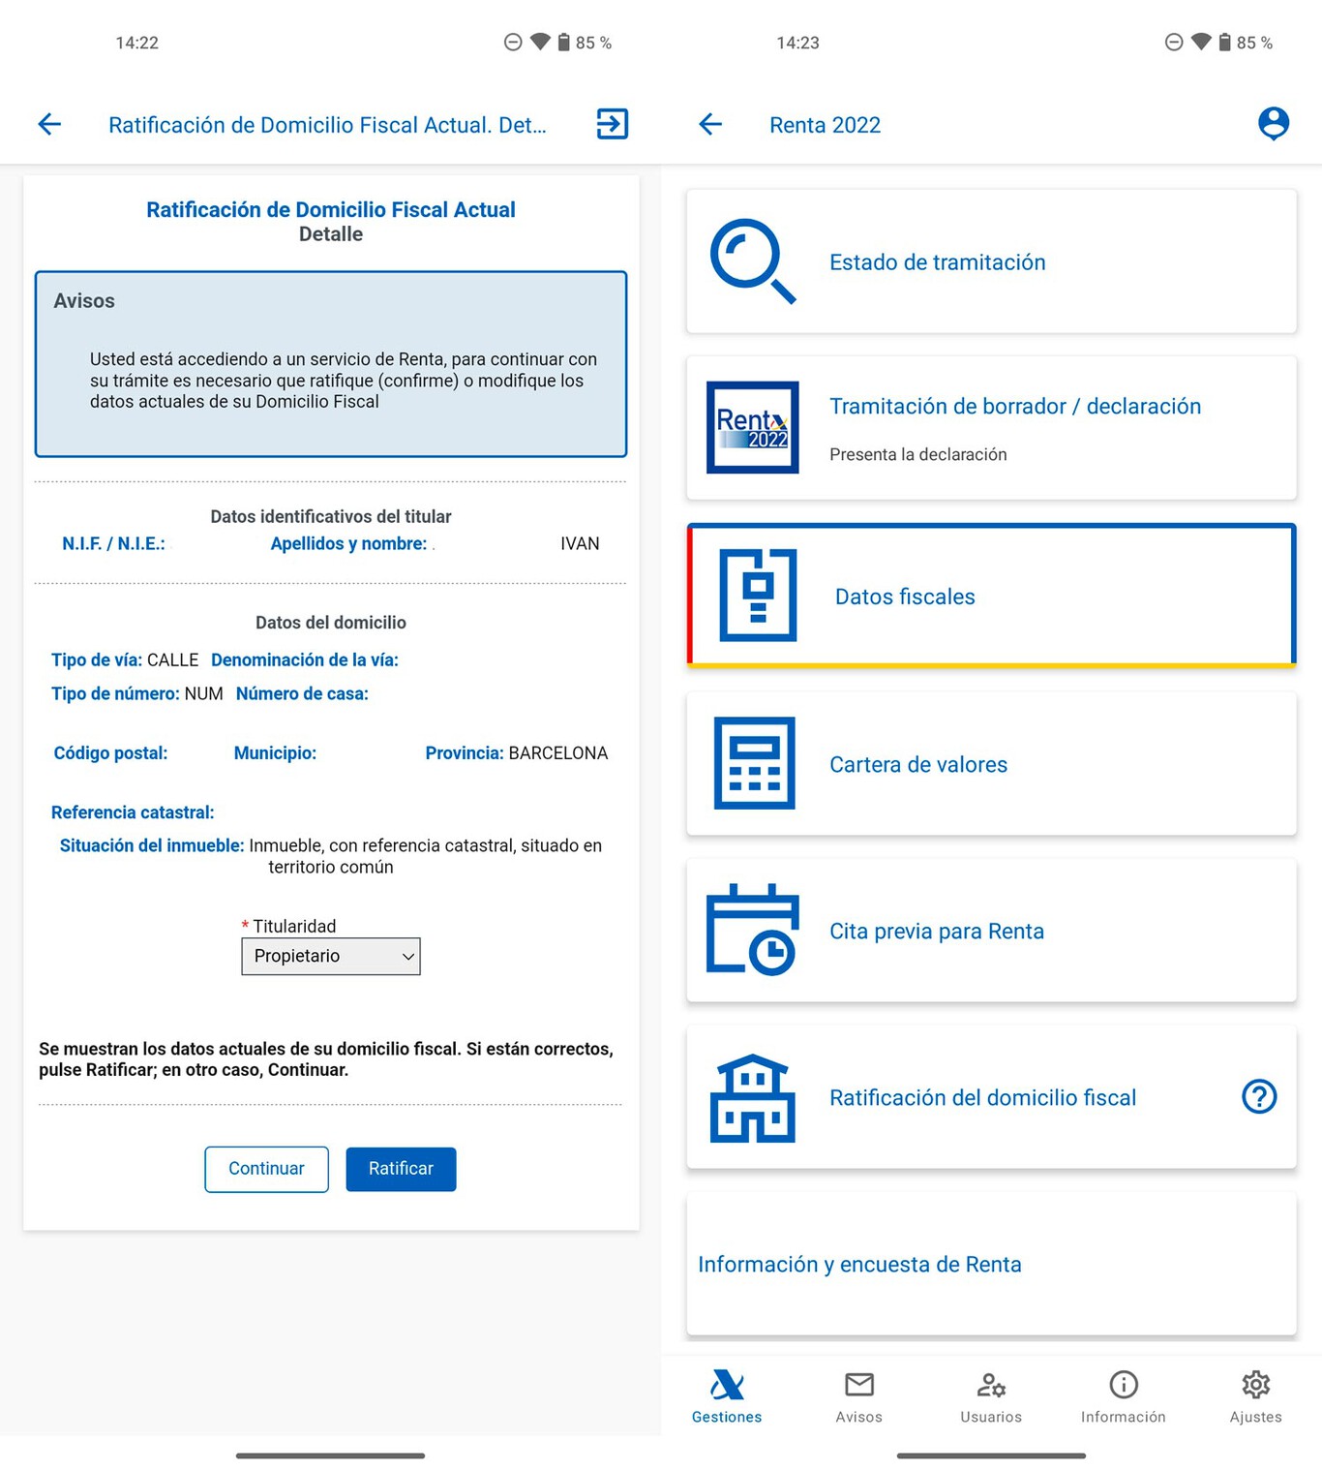The height and width of the screenshot is (1470, 1322).
Task: Go back from Ratificación de Domicilio screen
Action: coord(49,124)
